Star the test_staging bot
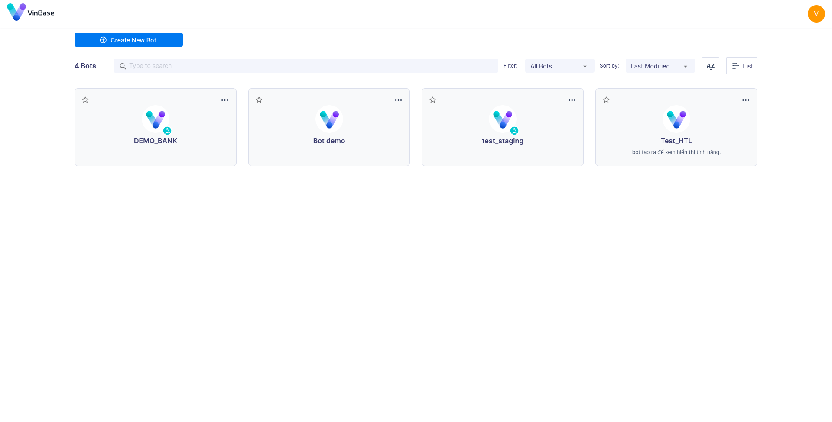832x422 pixels. [432, 100]
